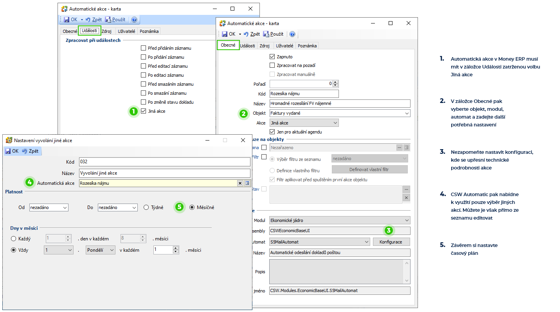Click OK save icon in Nastavení vyvolání jiné akce
Viewport: 560px width, 312px height.
(x=8, y=151)
